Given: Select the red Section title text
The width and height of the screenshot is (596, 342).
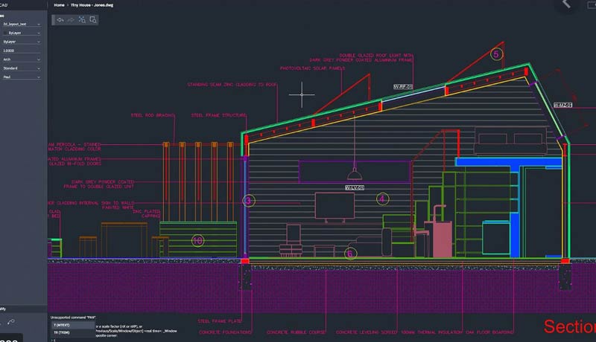Looking at the screenshot, I should [569, 326].
